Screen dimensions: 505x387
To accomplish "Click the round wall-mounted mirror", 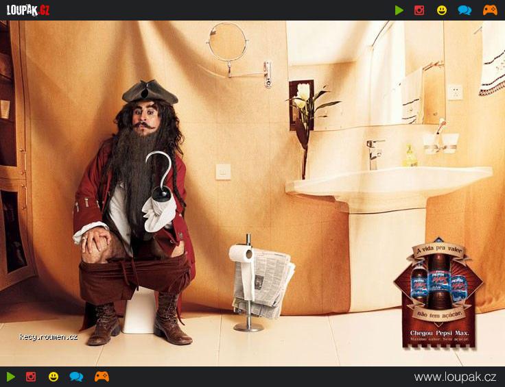I will 228,42.
